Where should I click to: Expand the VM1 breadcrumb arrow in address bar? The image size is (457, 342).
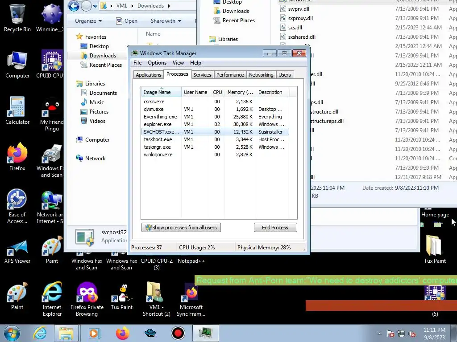(132, 6)
